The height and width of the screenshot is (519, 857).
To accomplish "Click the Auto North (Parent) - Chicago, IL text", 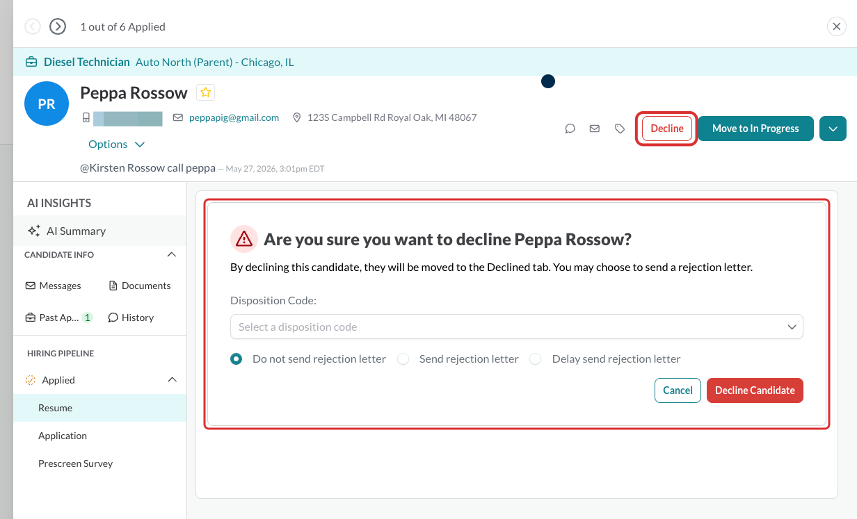I will [x=215, y=63].
